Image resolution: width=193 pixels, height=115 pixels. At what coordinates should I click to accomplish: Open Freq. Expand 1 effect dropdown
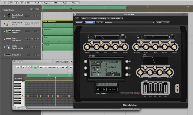click(x=105, y=62)
